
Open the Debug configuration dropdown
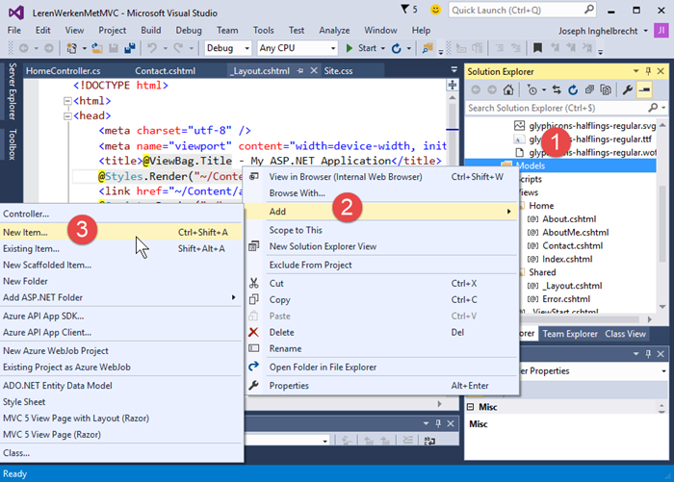coord(228,48)
